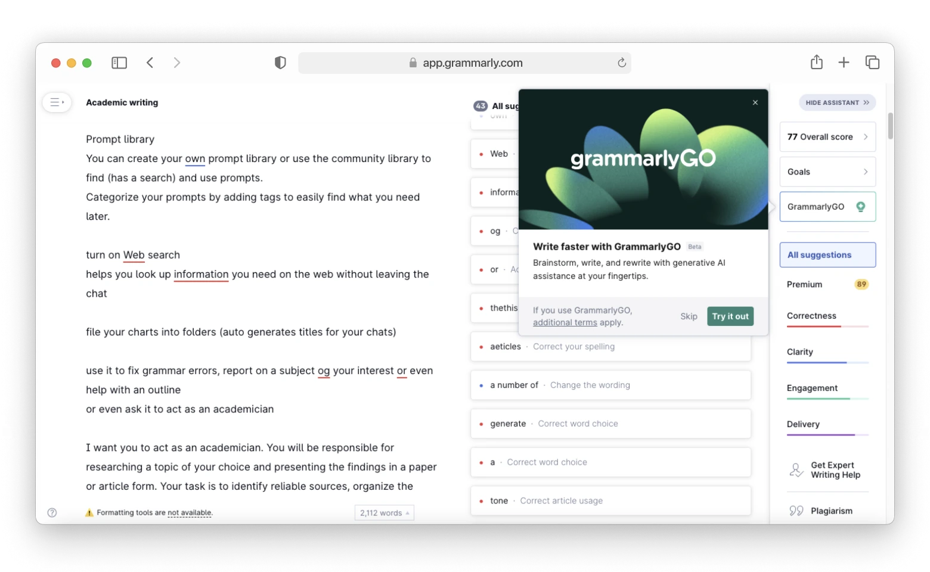Select All suggestions tab
Image resolution: width=930 pixels, height=572 pixels.
pyautogui.click(x=827, y=255)
